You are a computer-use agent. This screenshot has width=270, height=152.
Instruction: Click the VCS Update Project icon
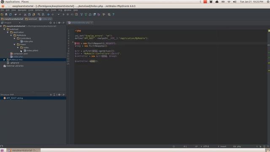point(81,14)
